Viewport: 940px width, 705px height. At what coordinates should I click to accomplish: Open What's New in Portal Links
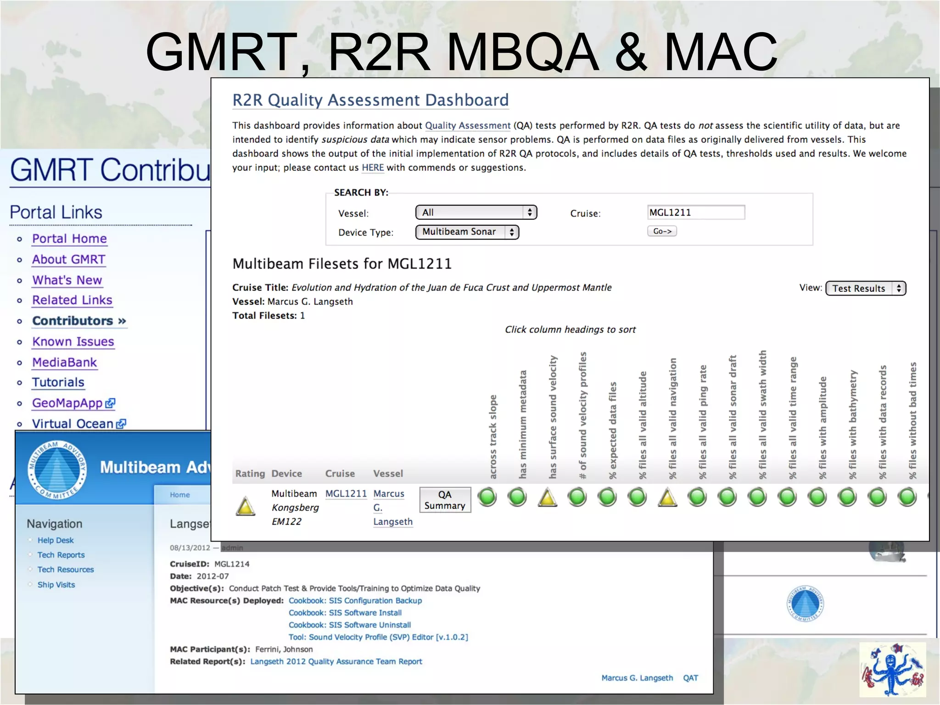click(67, 280)
